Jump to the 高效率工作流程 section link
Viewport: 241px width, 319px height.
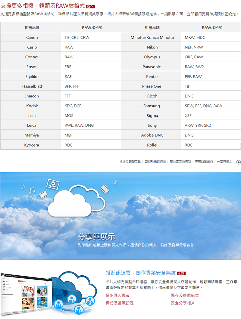click(180, 162)
